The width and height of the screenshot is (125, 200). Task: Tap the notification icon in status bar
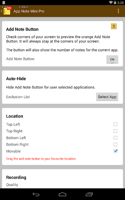click(x=4, y=2)
